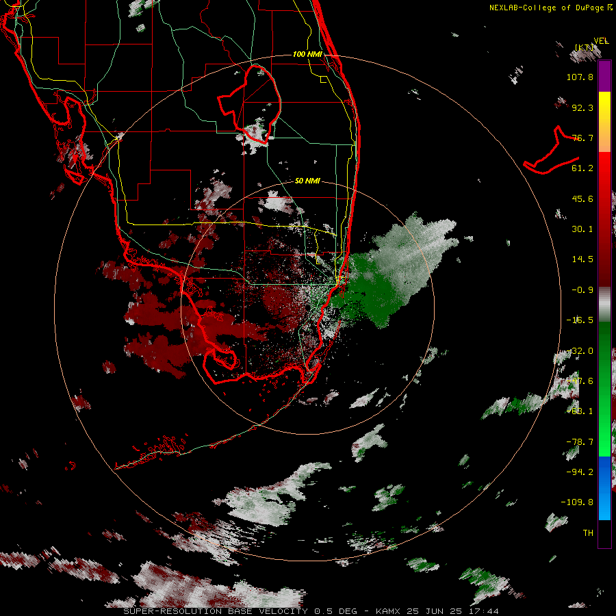Select the -109.8 scale value
Screen dimensions: 616x616
click(577, 502)
